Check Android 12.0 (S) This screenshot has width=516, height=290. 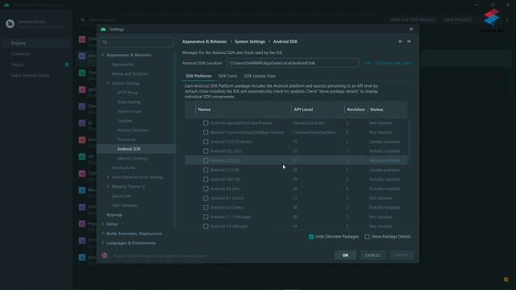point(206,160)
